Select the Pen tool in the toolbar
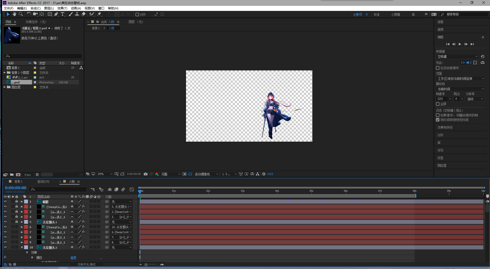The width and height of the screenshot is (490, 269). pos(56,14)
